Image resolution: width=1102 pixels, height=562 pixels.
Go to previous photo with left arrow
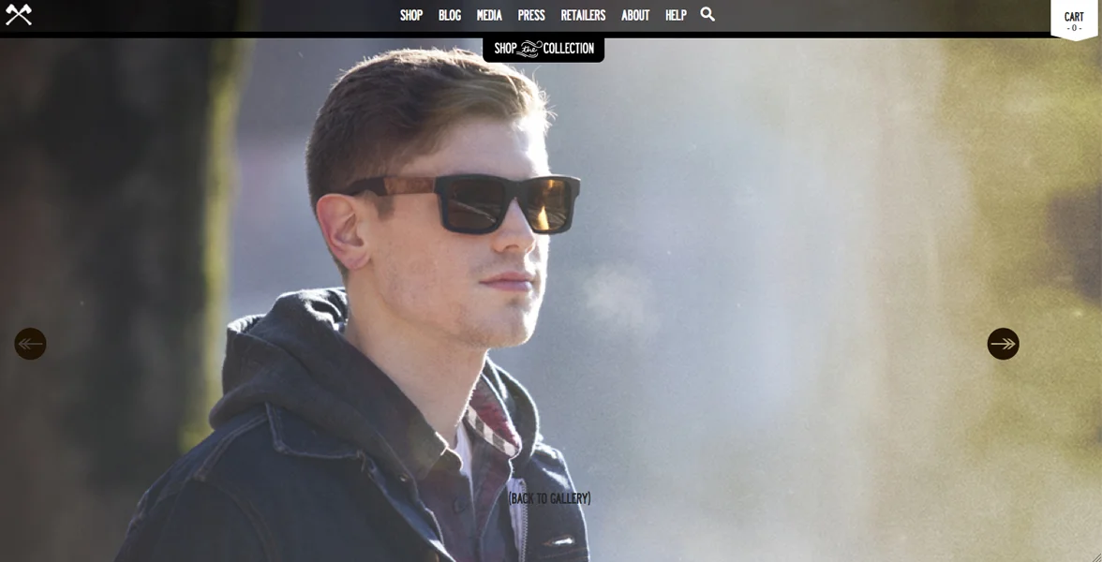pyautogui.click(x=30, y=344)
